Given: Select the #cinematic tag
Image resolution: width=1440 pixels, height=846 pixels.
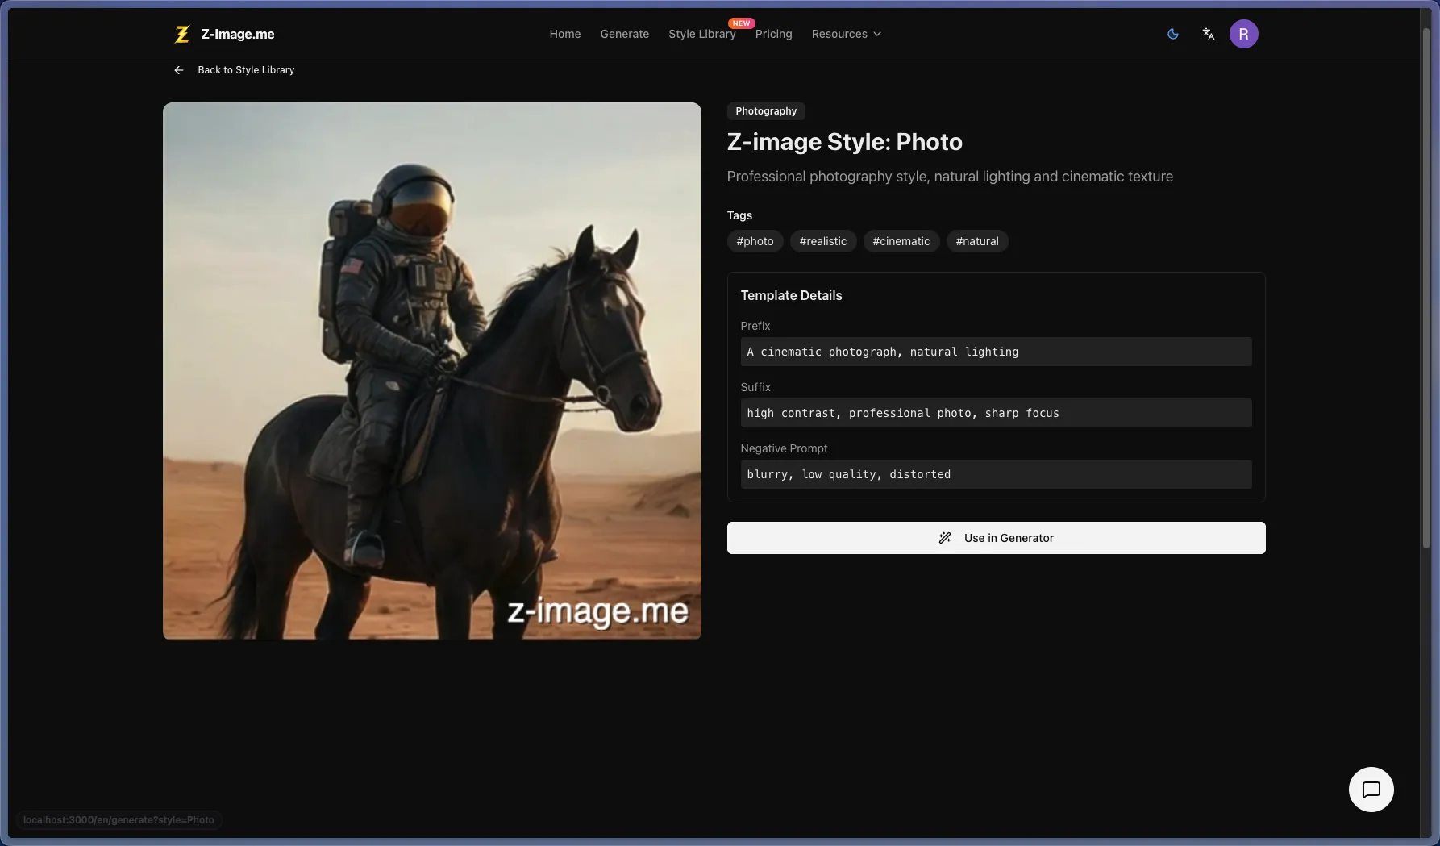Looking at the screenshot, I should 901,241.
